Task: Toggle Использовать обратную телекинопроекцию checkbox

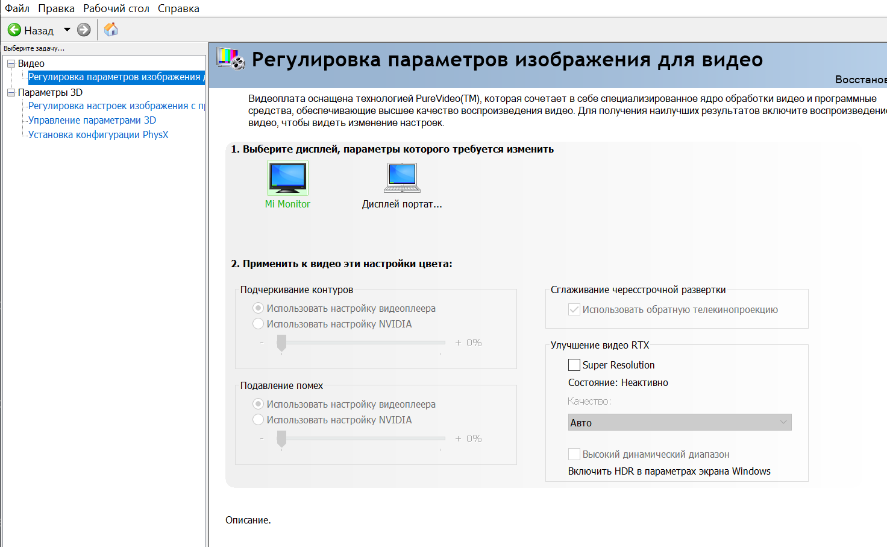Action: pyautogui.click(x=574, y=309)
